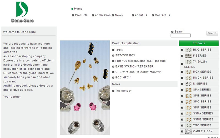Click the Search button

[212, 33]
